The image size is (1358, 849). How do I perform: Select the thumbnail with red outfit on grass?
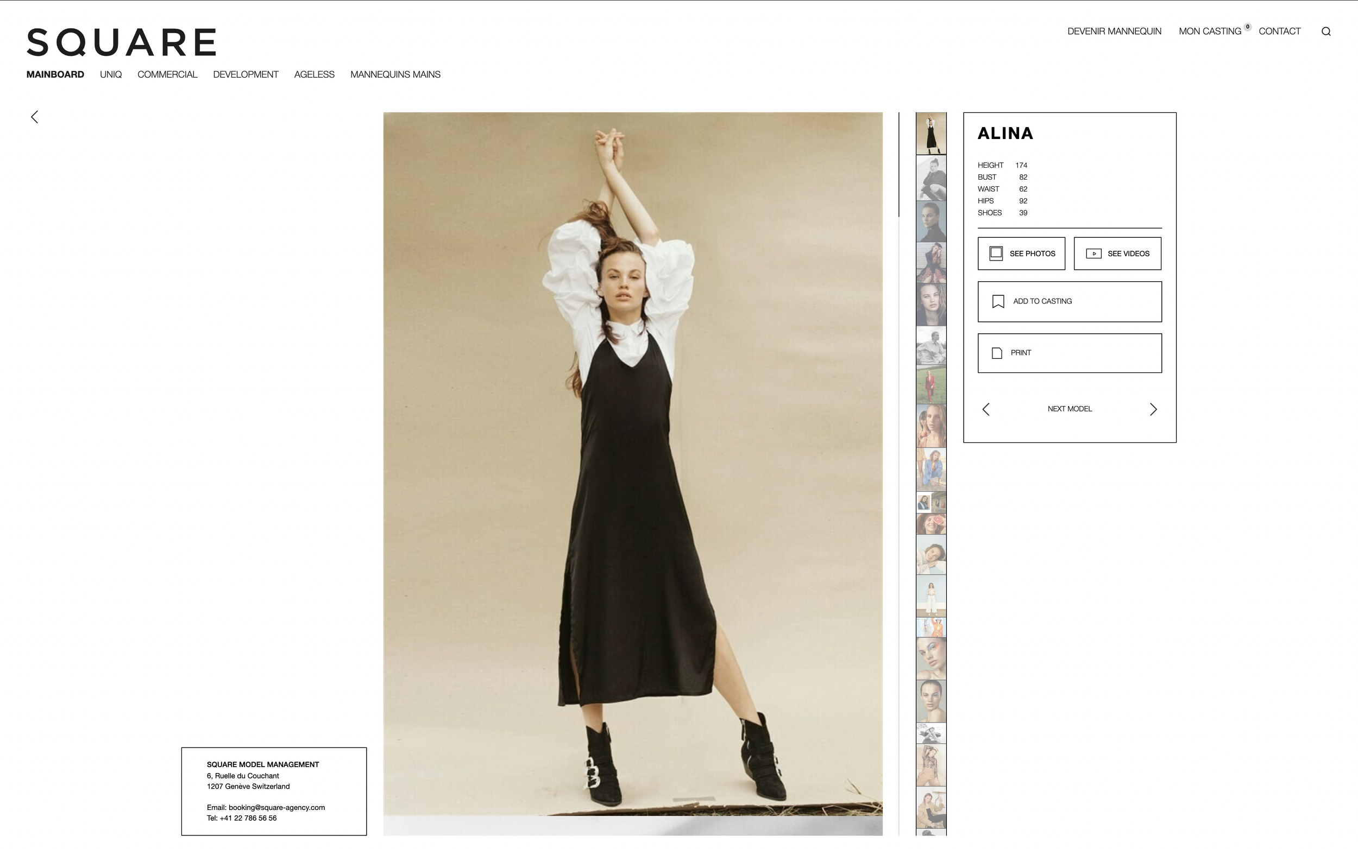coord(931,385)
